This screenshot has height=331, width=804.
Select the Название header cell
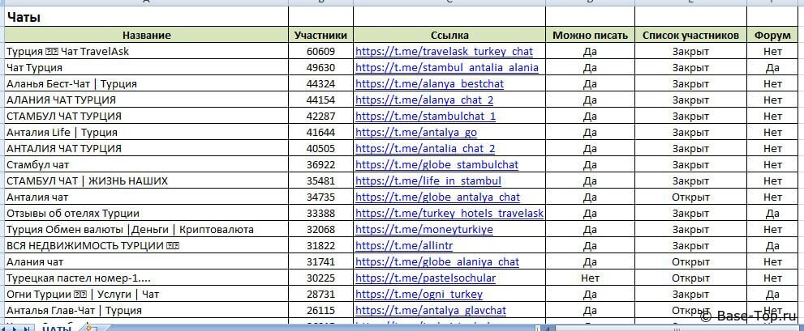click(146, 35)
